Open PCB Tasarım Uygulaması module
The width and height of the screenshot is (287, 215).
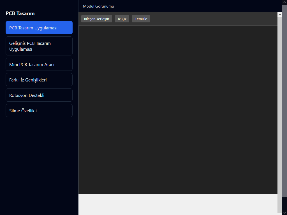click(39, 28)
